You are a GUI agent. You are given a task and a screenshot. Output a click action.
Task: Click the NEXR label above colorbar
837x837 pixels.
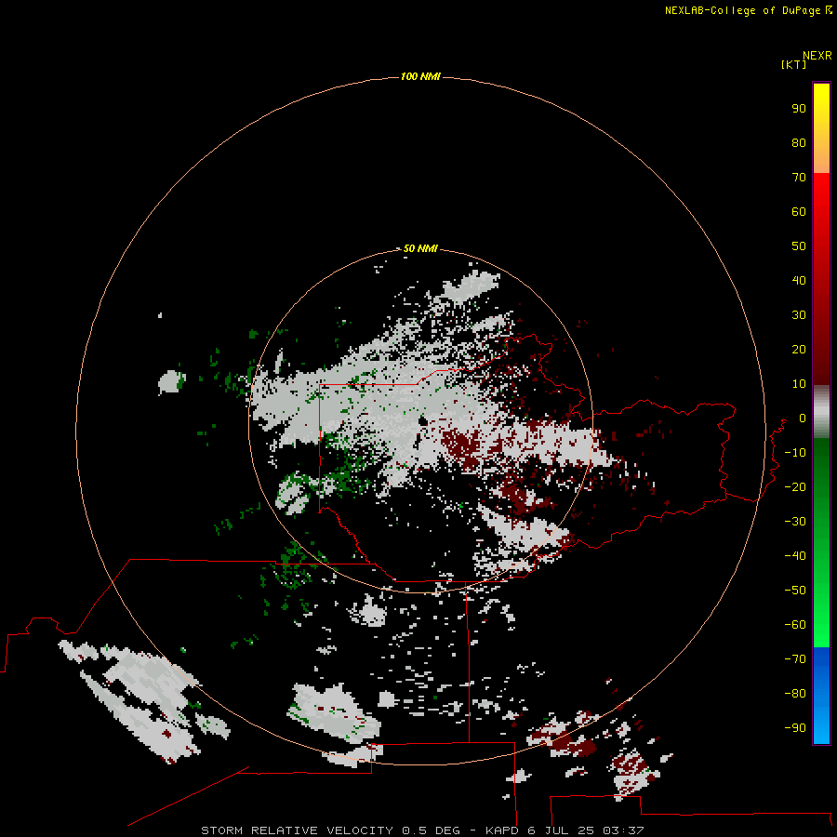pyautogui.click(x=817, y=56)
